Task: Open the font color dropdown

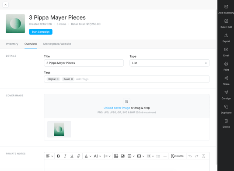Action: 88,156
